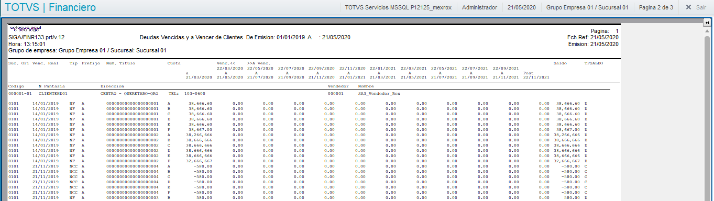714x201 pixels.
Task: Click the 'Suc. Ori' column header
Action: pos(19,63)
